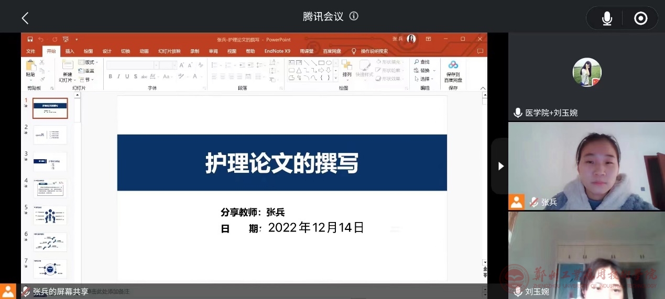
Task: Click the Save icon in quick access toolbar
Action: (30, 39)
